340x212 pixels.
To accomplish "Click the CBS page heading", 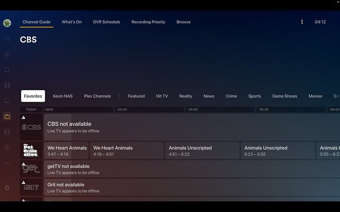I will (28, 40).
